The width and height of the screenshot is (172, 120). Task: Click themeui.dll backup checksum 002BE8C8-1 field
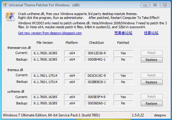[x=97, y=82]
